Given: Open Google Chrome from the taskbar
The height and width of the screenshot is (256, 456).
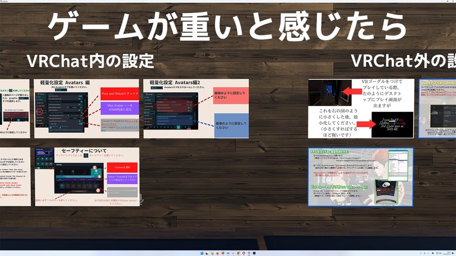Looking at the screenshot, I should (x=239, y=253).
